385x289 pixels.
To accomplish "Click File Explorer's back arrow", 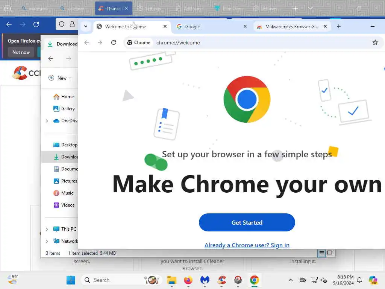I will 51,58.
